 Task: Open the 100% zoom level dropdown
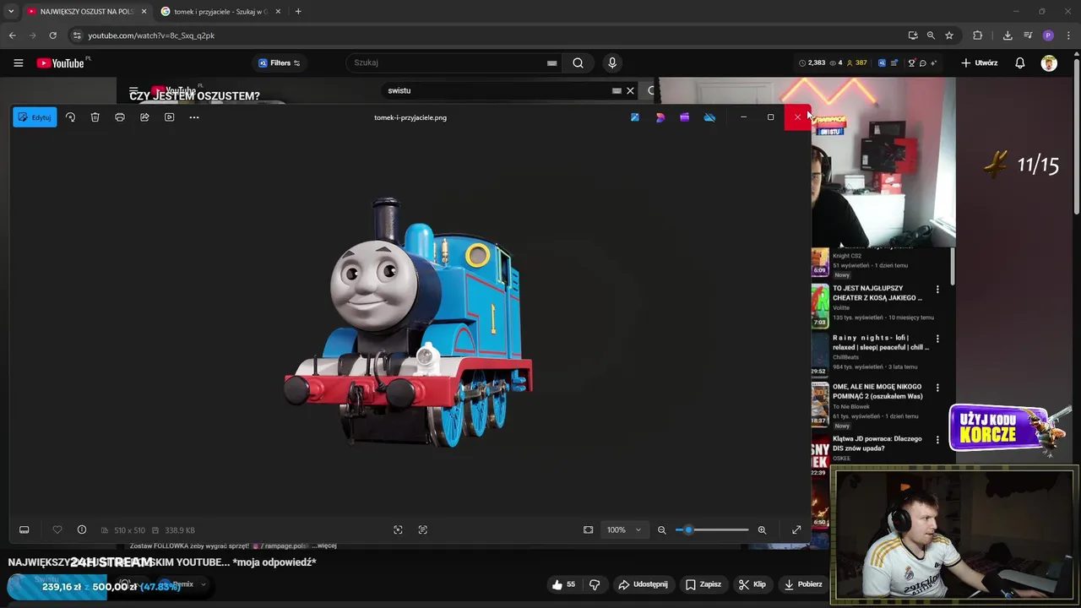point(623,530)
